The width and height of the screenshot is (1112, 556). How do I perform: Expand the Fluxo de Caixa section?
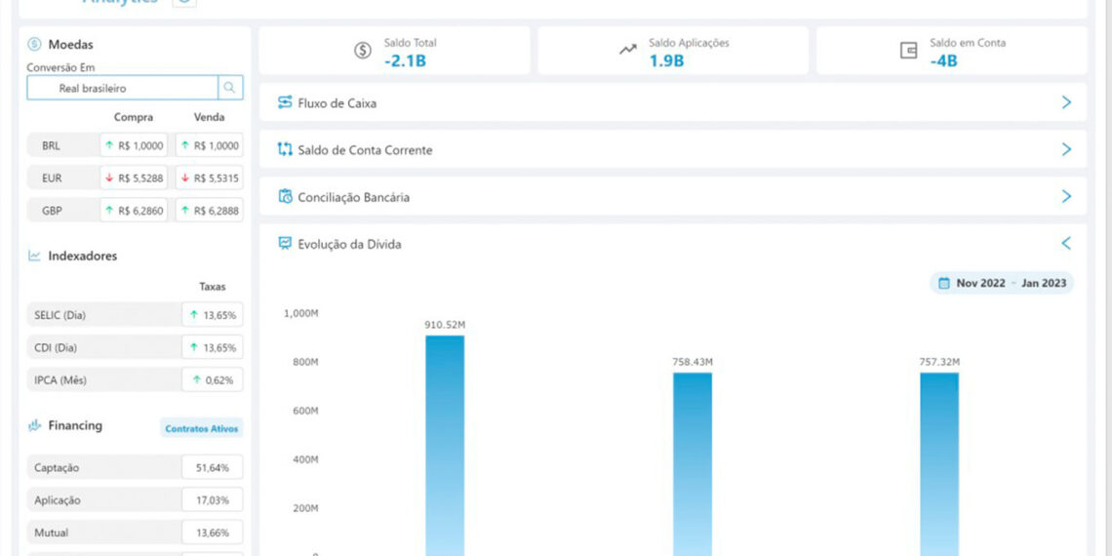[x=1066, y=102]
